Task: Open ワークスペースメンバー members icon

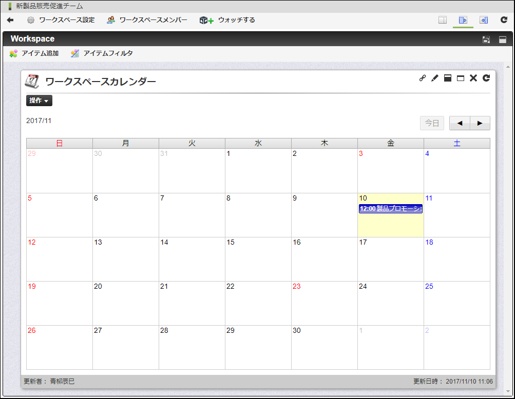Action: coord(111,20)
